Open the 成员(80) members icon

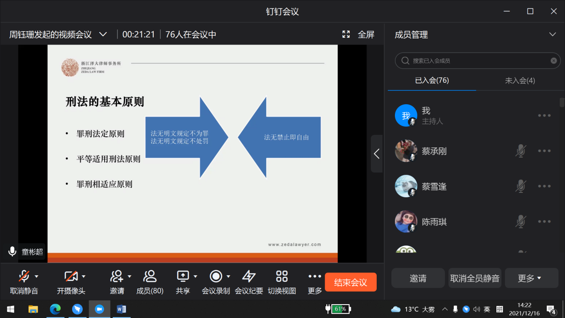point(150,277)
